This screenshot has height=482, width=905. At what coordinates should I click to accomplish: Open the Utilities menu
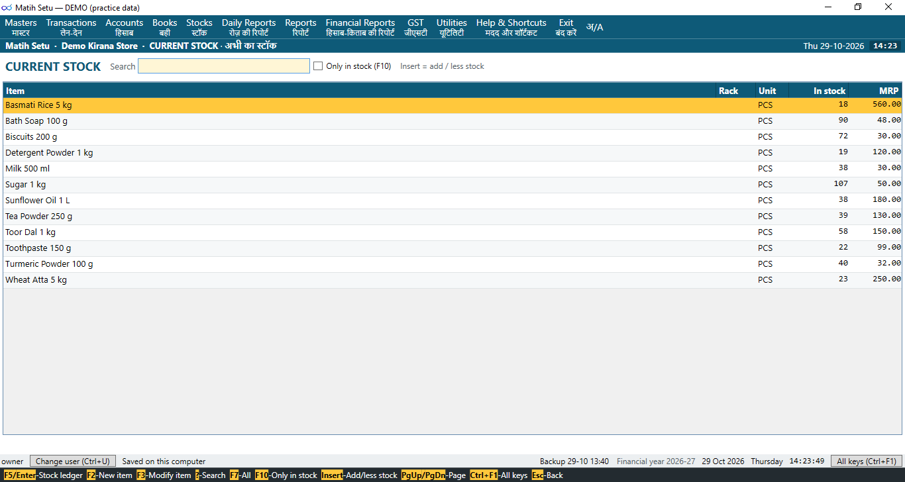[x=451, y=27]
